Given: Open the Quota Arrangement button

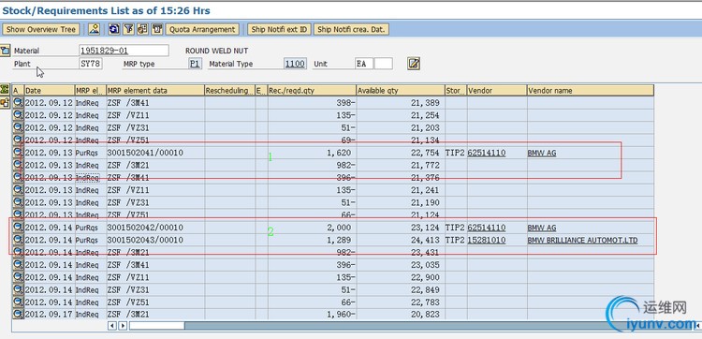Looking at the screenshot, I should pyautogui.click(x=202, y=30).
